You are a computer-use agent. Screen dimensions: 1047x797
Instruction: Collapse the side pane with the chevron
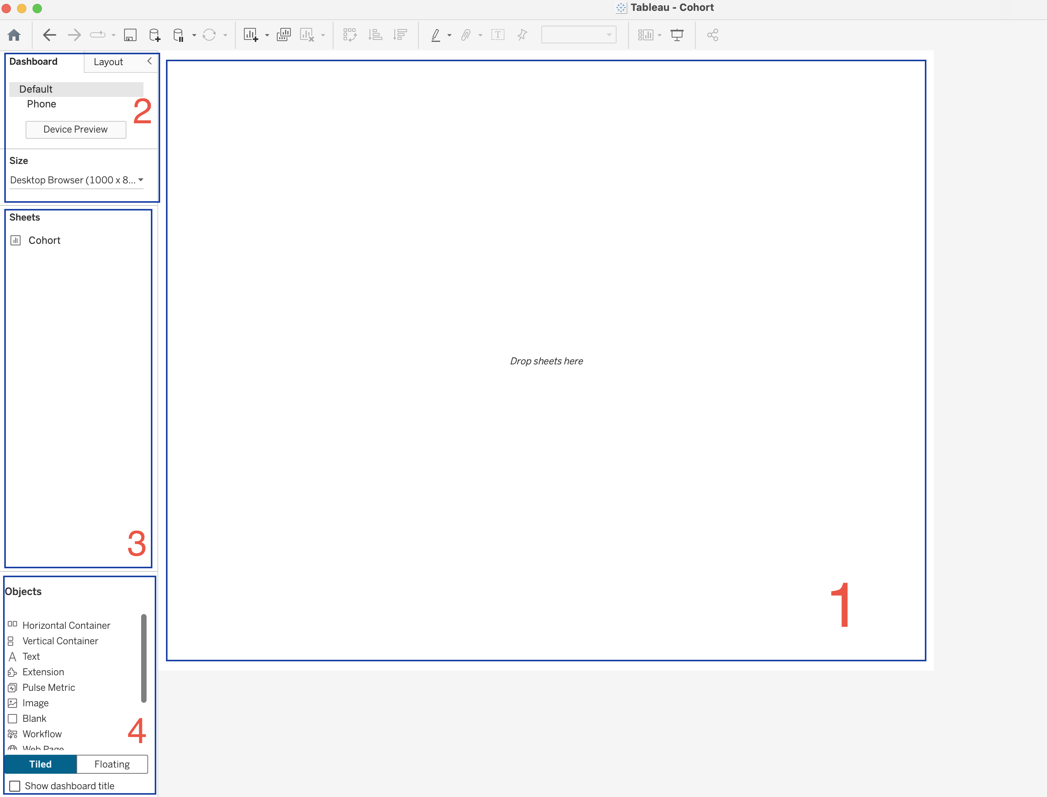coord(150,61)
